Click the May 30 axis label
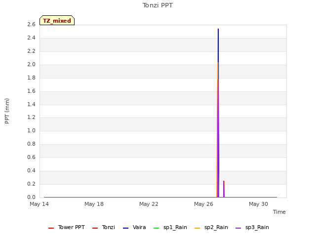Viewport: 316px width, 237px height. [258, 204]
